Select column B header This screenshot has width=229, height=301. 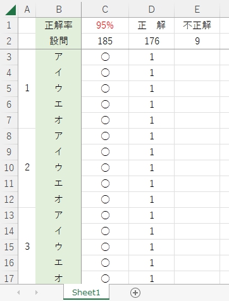59,10
